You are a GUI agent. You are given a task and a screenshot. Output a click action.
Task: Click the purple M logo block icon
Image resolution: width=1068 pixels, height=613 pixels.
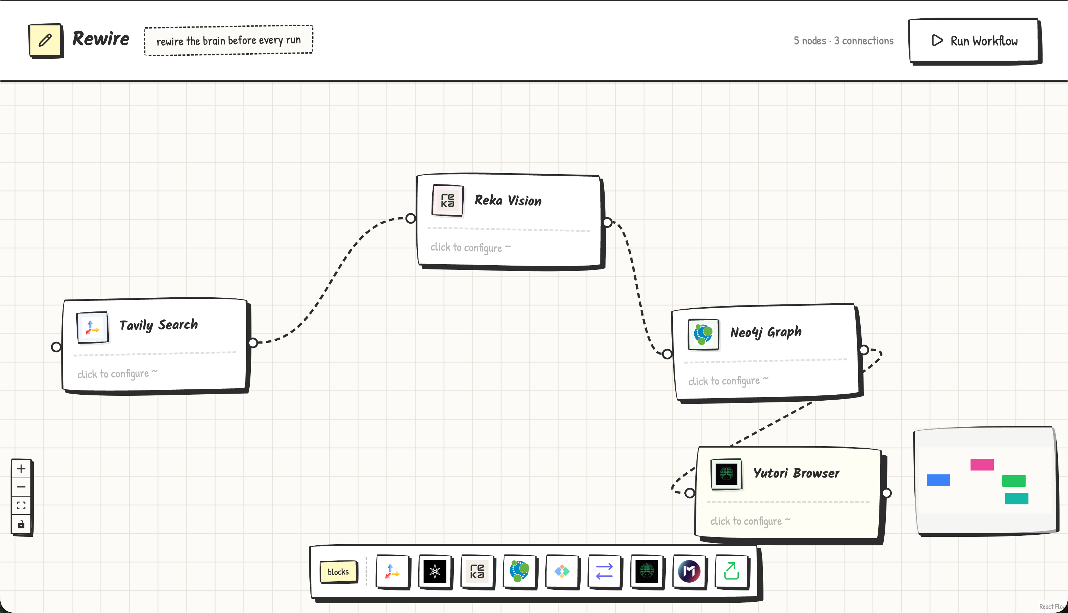[689, 571]
